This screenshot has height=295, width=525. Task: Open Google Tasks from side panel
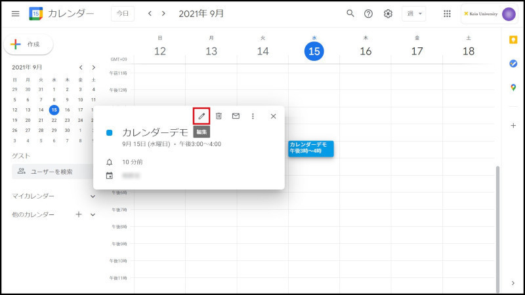click(513, 64)
